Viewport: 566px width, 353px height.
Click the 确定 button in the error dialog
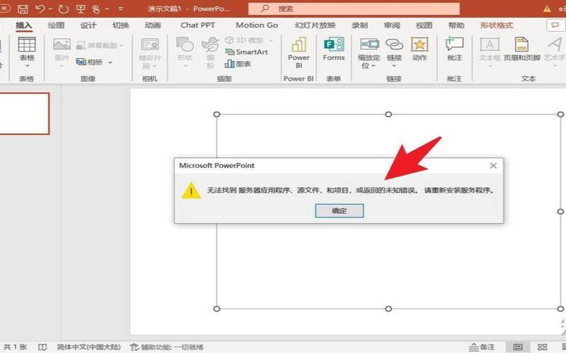pos(339,210)
